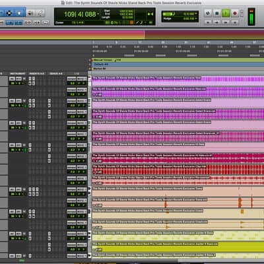Click the INSERTS A-E column header

37,73
